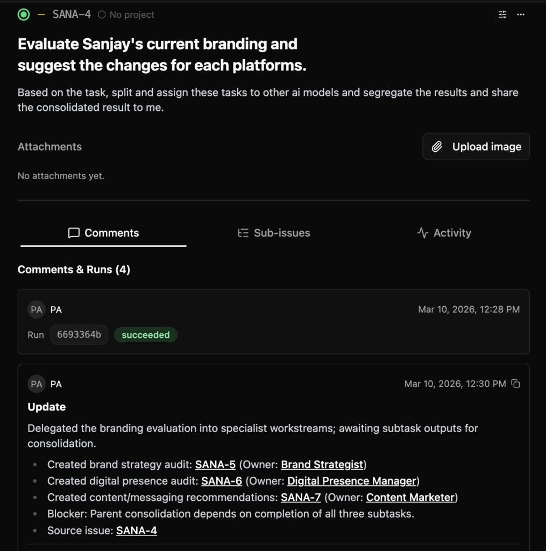Image resolution: width=546 pixels, height=551 pixels.
Task: Click the PA avatar on the first comment
Action: [x=37, y=309]
